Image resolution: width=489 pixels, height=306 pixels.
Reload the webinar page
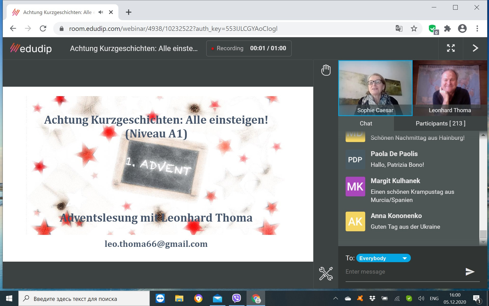[x=43, y=28]
